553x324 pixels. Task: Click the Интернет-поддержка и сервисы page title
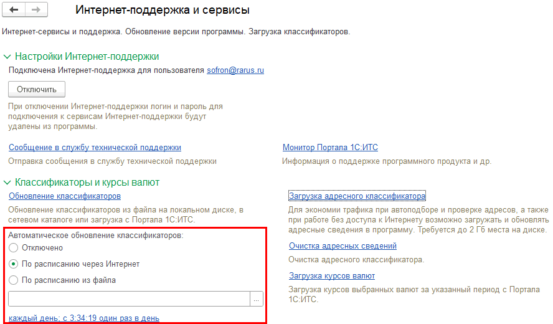[162, 11]
